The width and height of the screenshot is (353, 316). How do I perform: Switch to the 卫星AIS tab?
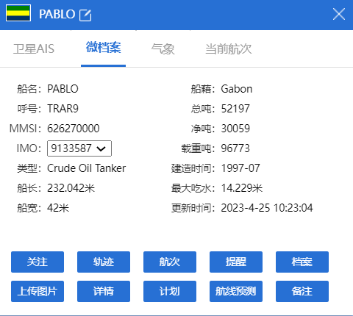(x=34, y=49)
